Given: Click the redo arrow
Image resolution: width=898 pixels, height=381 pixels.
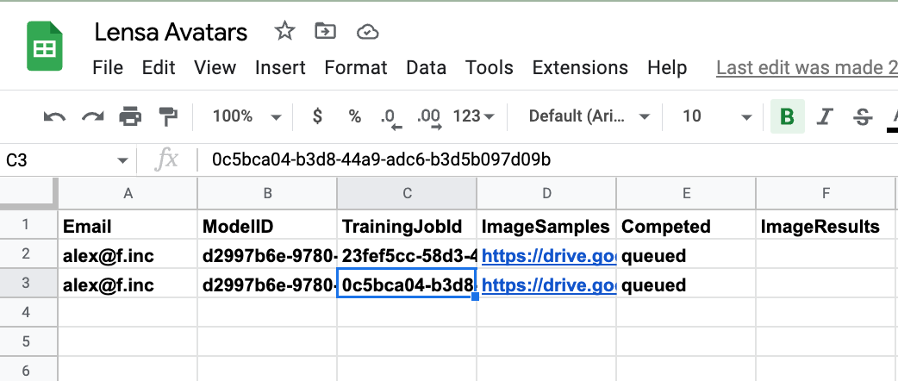Looking at the screenshot, I should [x=92, y=116].
